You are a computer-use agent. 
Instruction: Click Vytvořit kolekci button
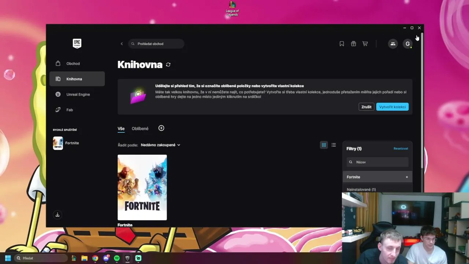(x=392, y=107)
